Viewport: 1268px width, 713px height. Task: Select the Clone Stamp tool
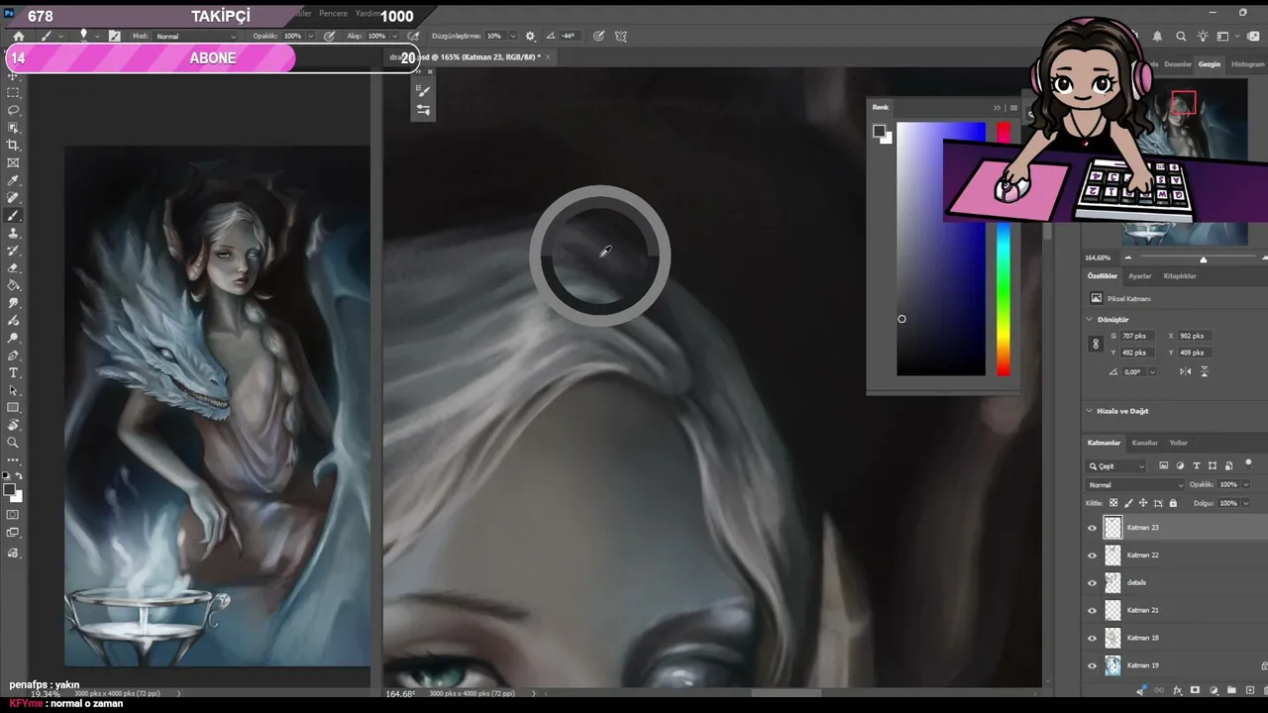(13, 234)
